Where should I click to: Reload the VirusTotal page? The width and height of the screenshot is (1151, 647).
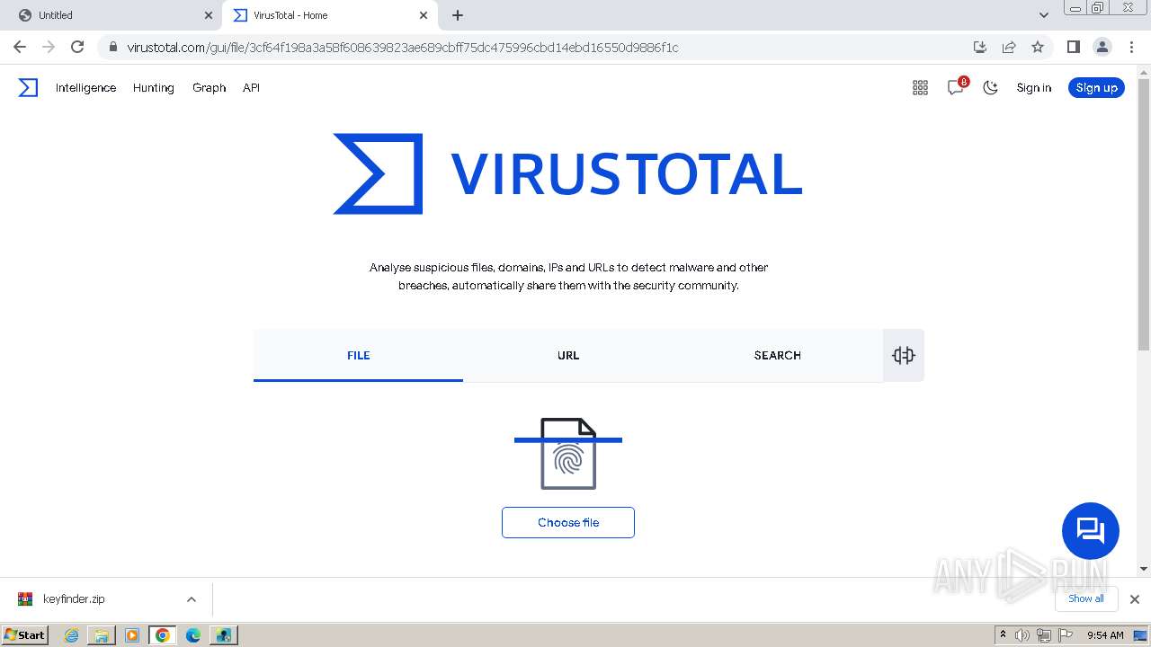pos(77,47)
